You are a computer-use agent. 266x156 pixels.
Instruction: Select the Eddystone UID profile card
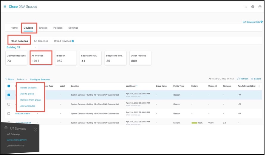pyautogui.click(x=91, y=58)
